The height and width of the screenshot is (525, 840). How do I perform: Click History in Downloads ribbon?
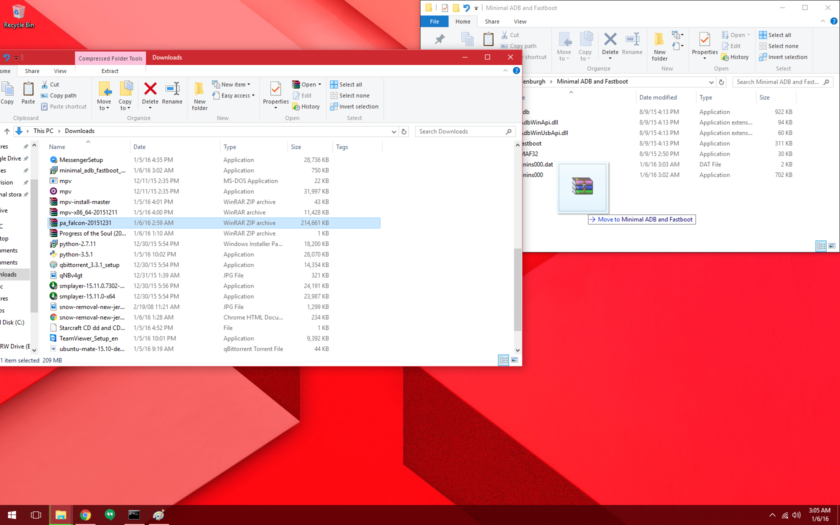(x=305, y=106)
